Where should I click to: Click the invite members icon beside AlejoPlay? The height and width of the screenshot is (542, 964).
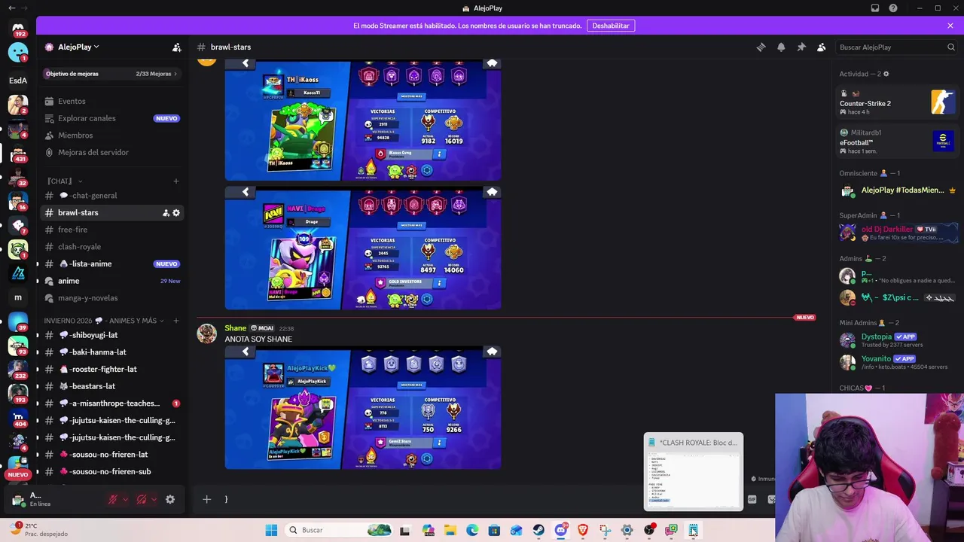(x=176, y=47)
